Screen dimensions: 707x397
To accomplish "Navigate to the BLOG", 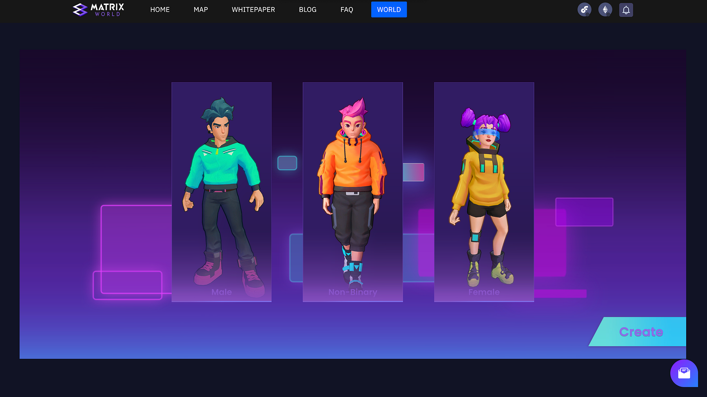I will tap(308, 10).
